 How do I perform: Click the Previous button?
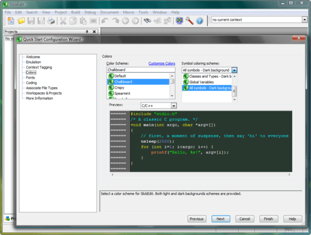click(x=197, y=219)
